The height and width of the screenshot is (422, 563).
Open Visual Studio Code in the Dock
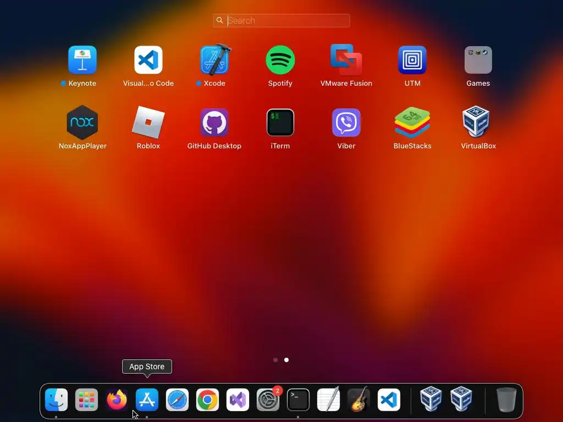(x=389, y=399)
